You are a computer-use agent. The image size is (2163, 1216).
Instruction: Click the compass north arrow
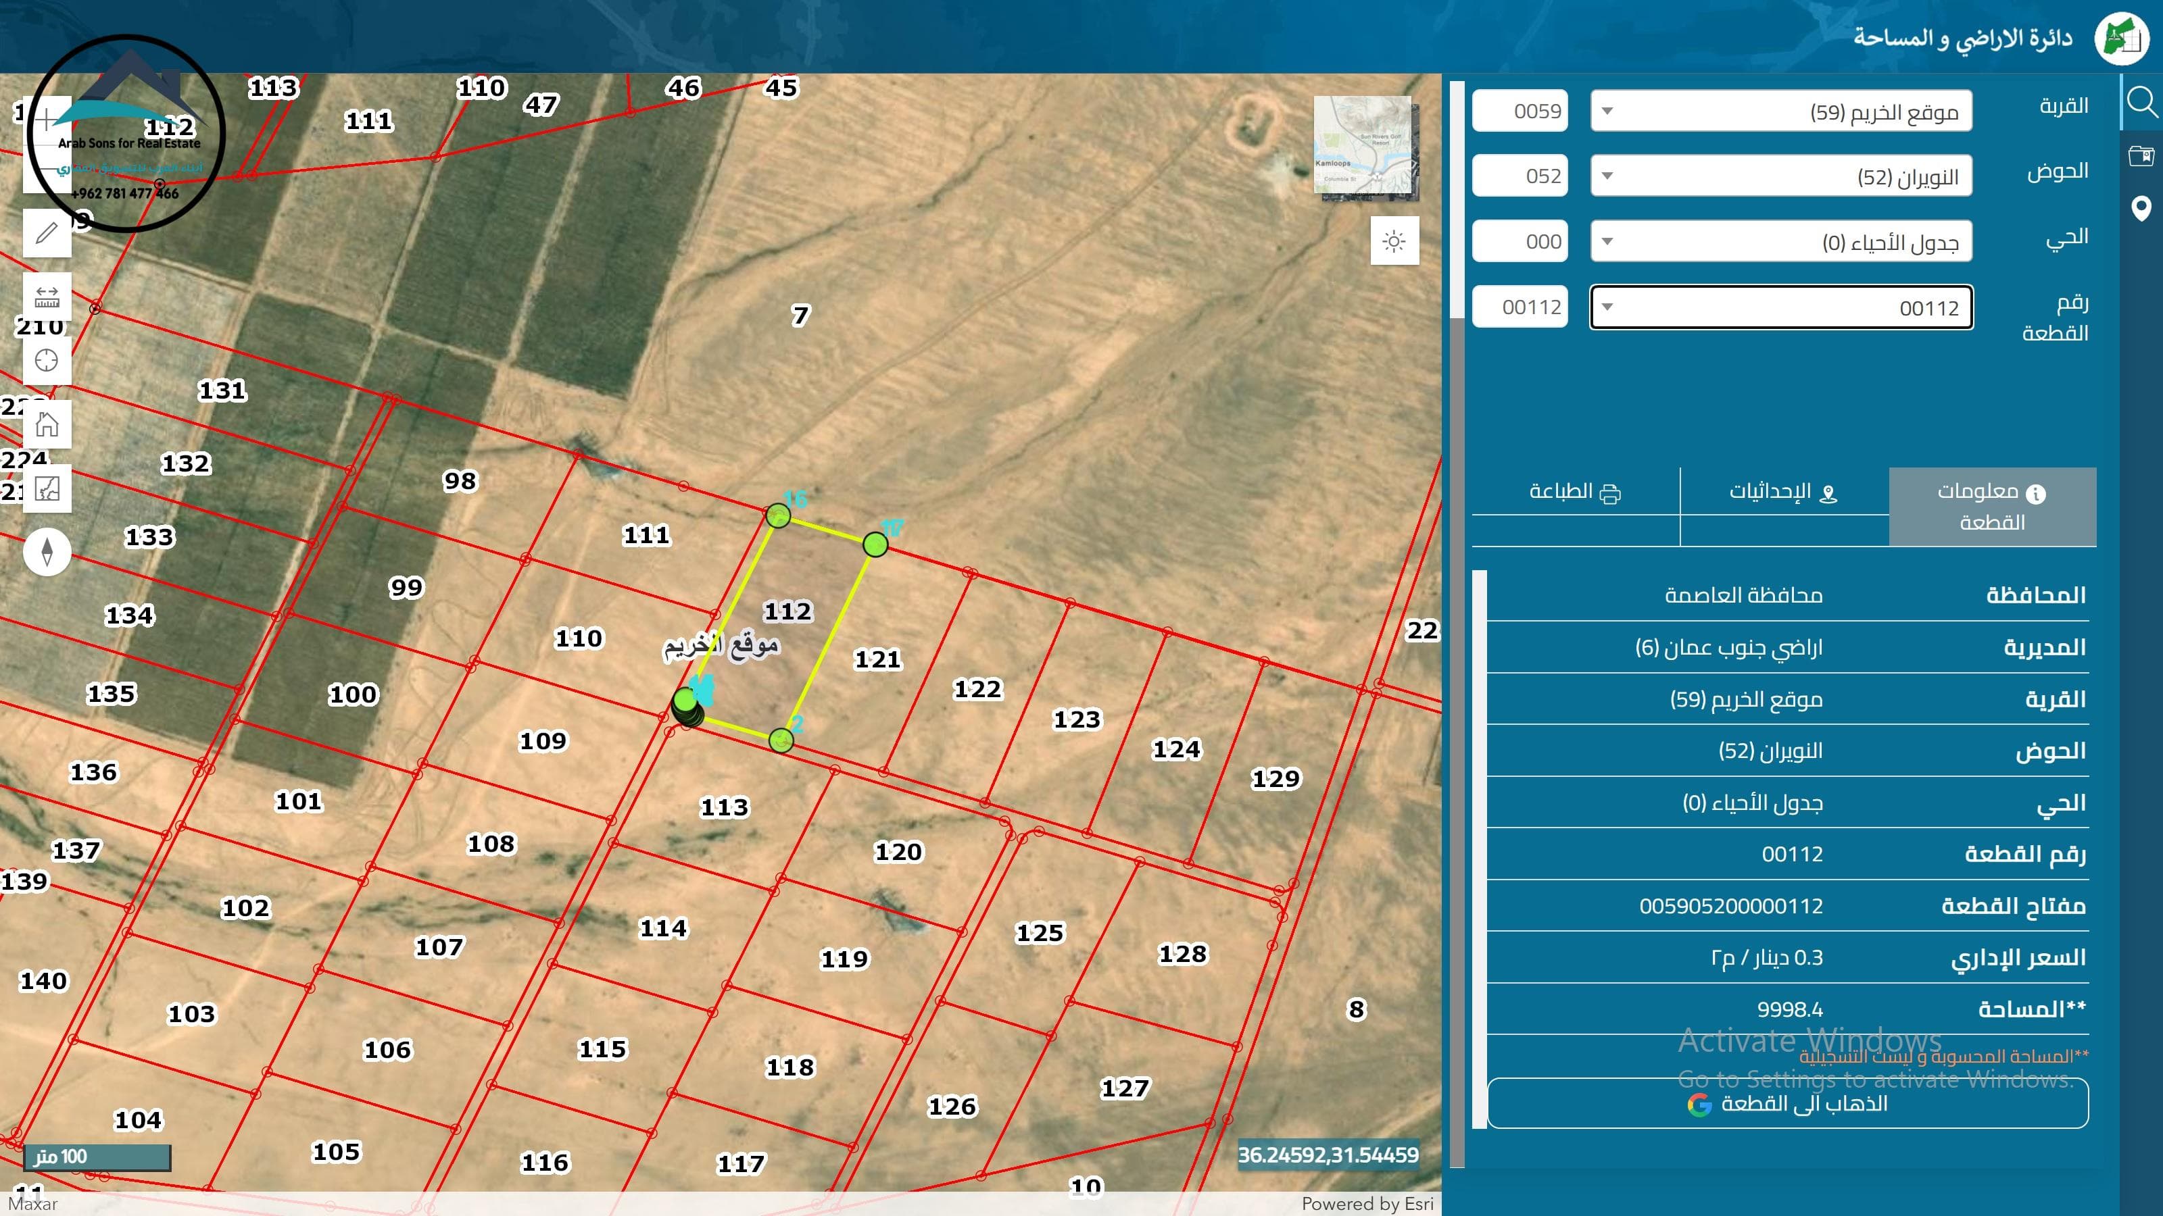click(47, 552)
